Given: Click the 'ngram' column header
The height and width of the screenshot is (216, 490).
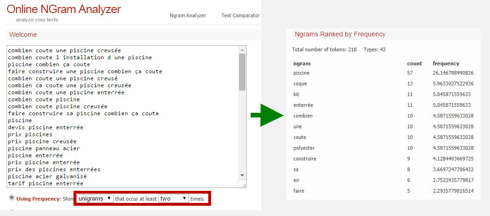Looking at the screenshot, I should coord(302,63).
